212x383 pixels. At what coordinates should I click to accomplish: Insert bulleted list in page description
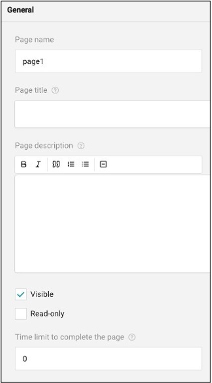tap(85, 164)
